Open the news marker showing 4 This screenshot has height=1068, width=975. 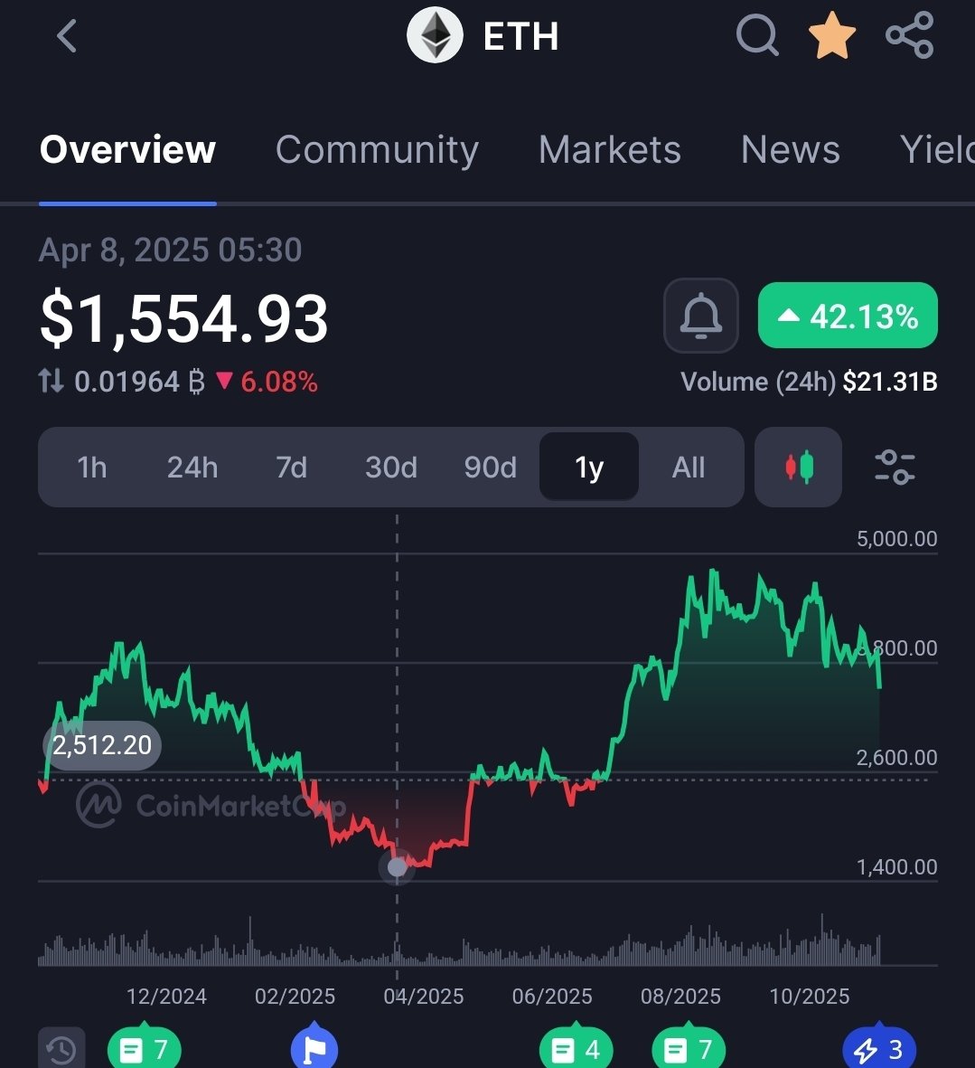577,1048
